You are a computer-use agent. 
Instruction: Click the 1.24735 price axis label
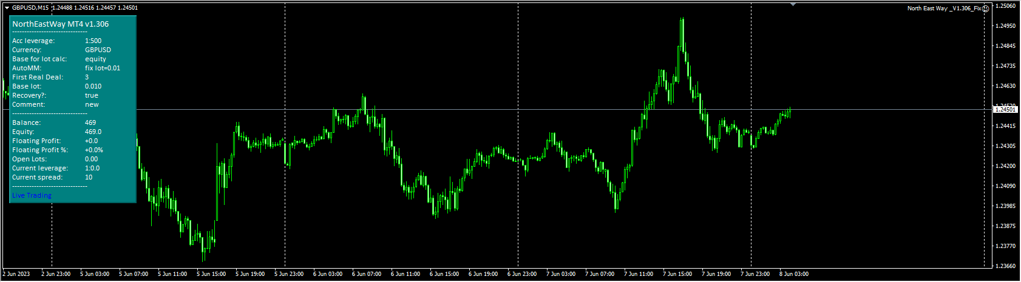[1006, 66]
